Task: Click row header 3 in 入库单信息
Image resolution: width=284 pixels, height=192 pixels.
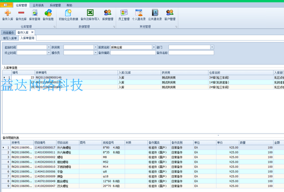Action: click(7, 87)
